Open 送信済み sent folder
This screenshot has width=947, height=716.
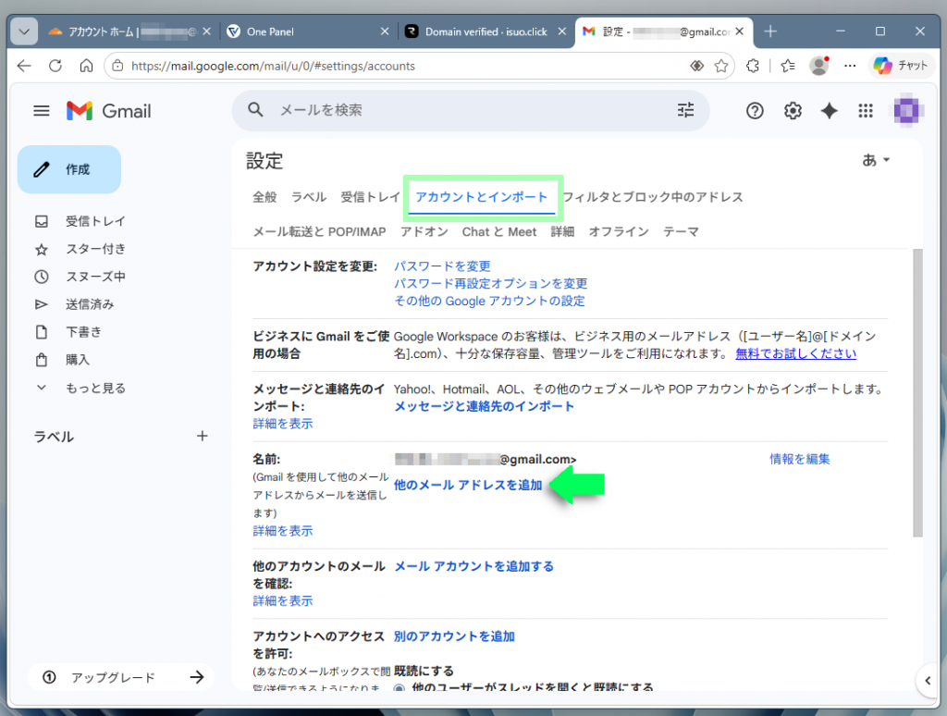coord(90,304)
